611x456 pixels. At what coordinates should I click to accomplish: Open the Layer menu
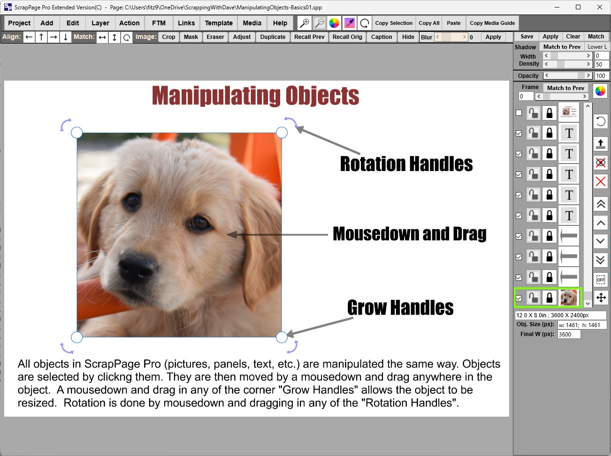(100, 23)
